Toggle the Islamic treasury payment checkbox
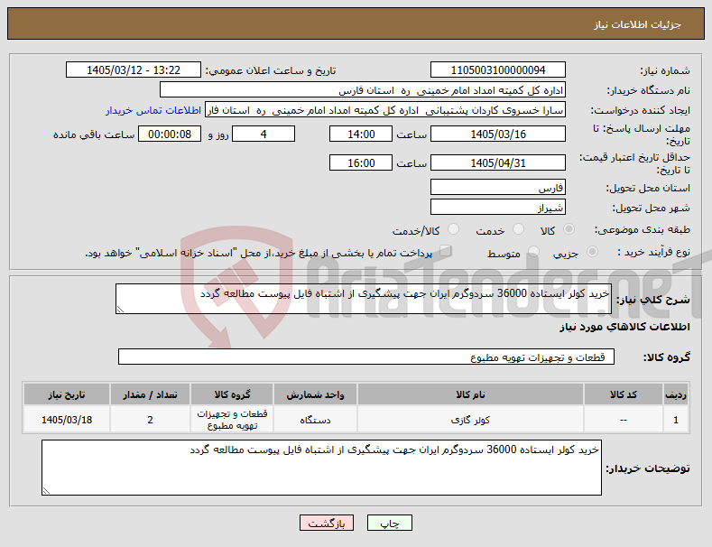712x547 pixels. (446, 251)
